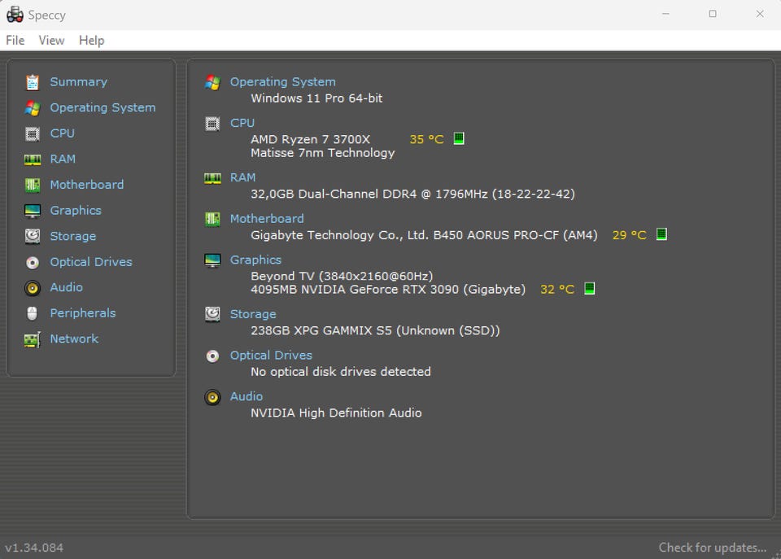This screenshot has height=559, width=781.
Task: Click the green CPU temperature indicator
Action: (459, 138)
